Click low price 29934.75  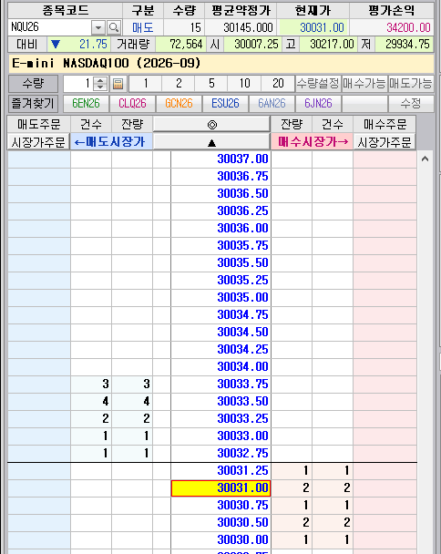click(x=404, y=44)
